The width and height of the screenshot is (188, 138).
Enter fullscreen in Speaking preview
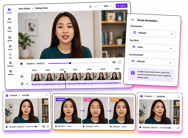[x=178, y=128]
